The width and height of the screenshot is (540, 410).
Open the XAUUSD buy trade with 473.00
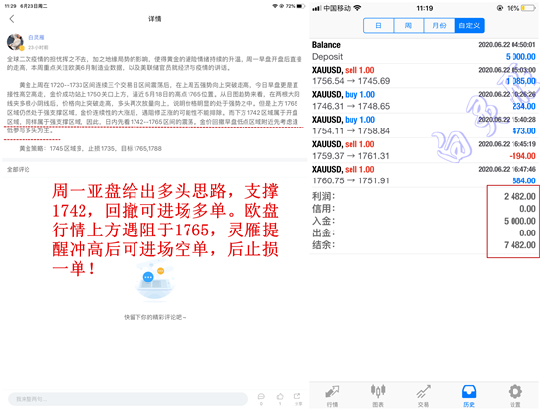[424, 126]
